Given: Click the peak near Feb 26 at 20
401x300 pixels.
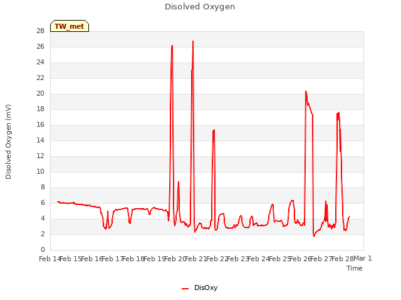Looking at the screenshot, I should [306, 91].
